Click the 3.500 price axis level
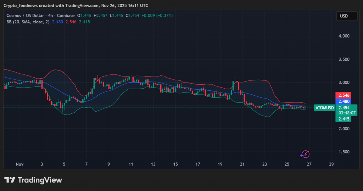Viewport: 363px width, 191px height. tap(344, 60)
